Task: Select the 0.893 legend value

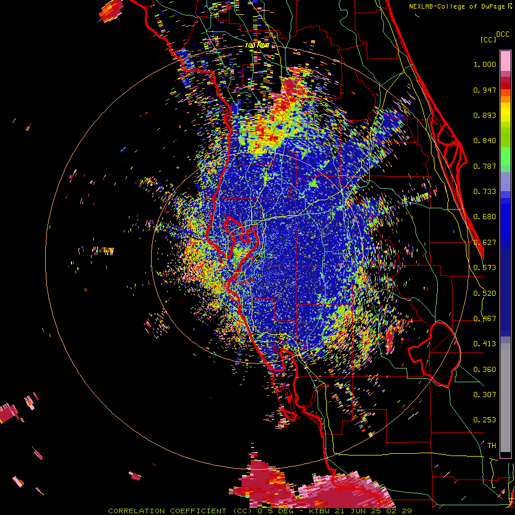Action: tap(485, 115)
